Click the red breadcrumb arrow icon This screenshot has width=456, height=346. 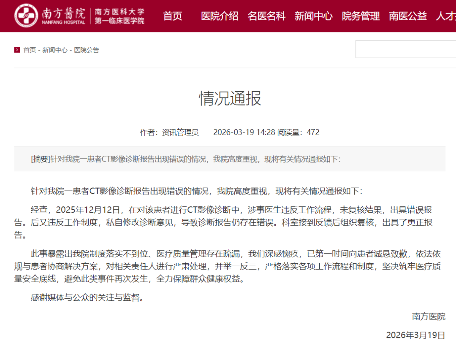pos(17,50)
